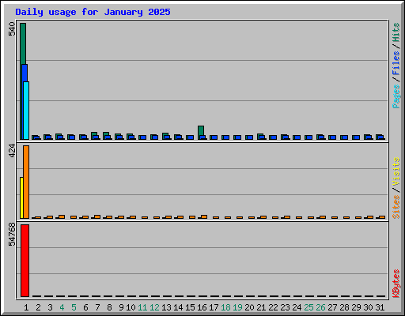Click day label 18 on the axis
The image size is (405, 316).
click(225, 307)
